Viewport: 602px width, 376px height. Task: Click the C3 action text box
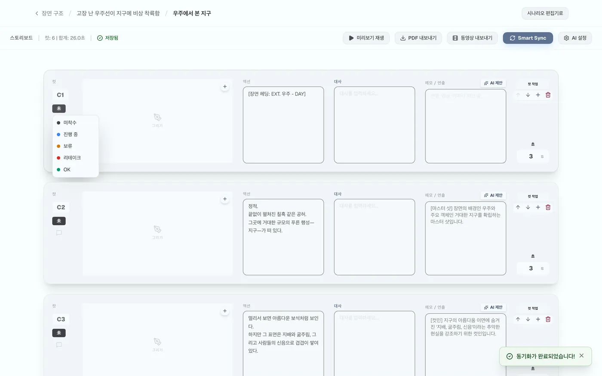(x=283, y=344)
